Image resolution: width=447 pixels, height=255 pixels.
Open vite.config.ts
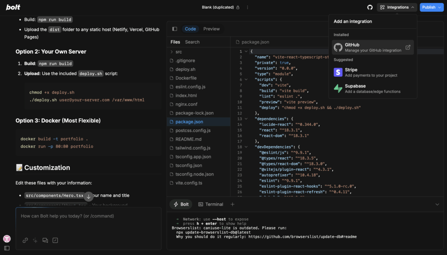(199, 183)
